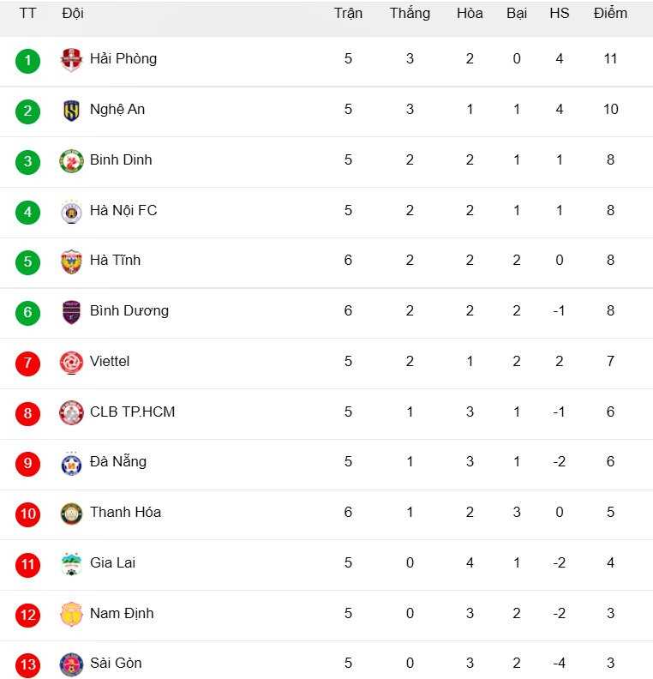653x679 pixels.
Task: Click the Nghệ An club crest
Action: click(x=71, y=111)
